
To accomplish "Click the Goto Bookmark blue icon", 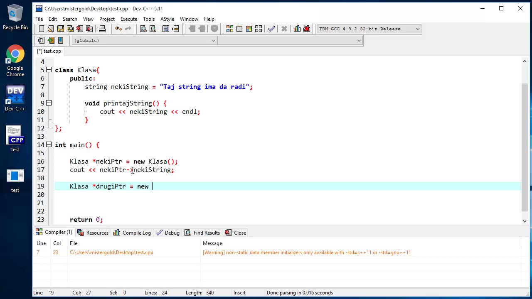I will 60,40.
